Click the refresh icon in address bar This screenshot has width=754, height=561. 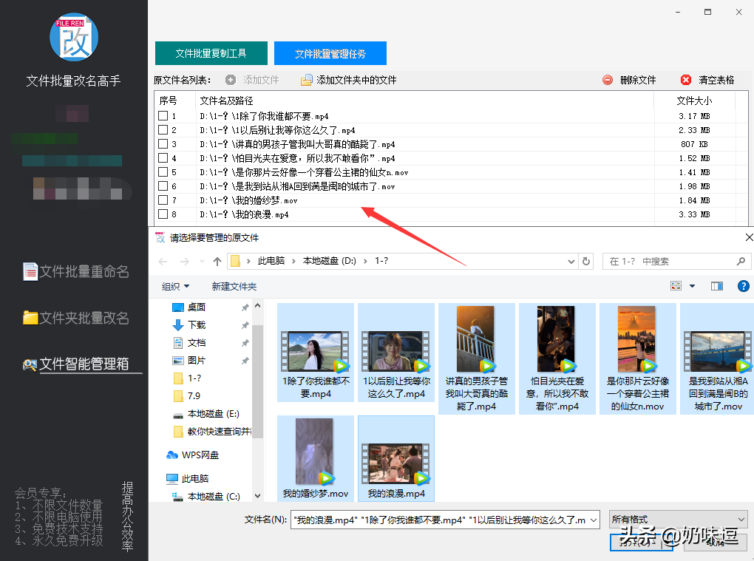[x=586, y=262]
